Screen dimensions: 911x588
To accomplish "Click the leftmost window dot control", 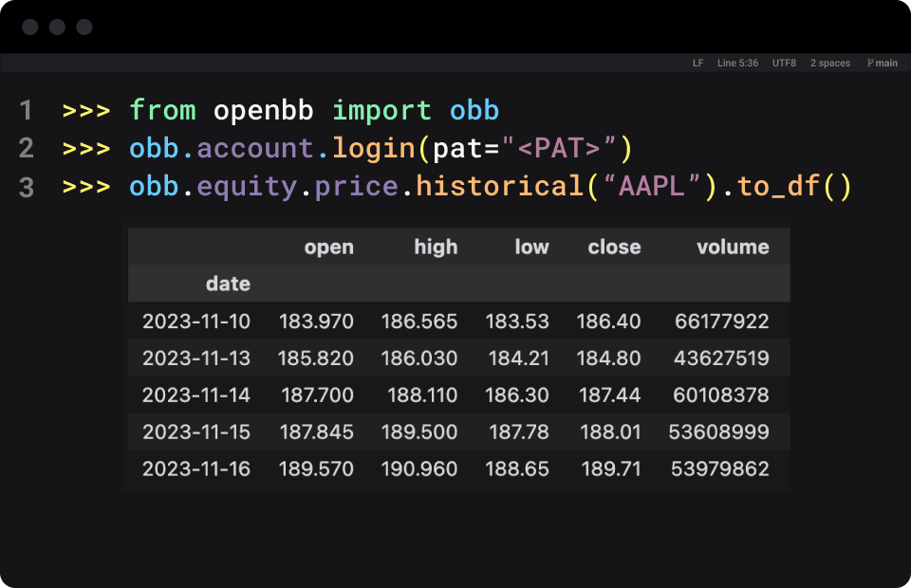I will click(x=30, y=28).
